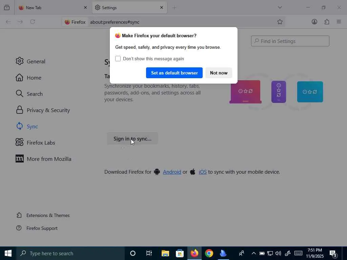
Task: Open the touch keyboard icon
Action: click(298, 253)
